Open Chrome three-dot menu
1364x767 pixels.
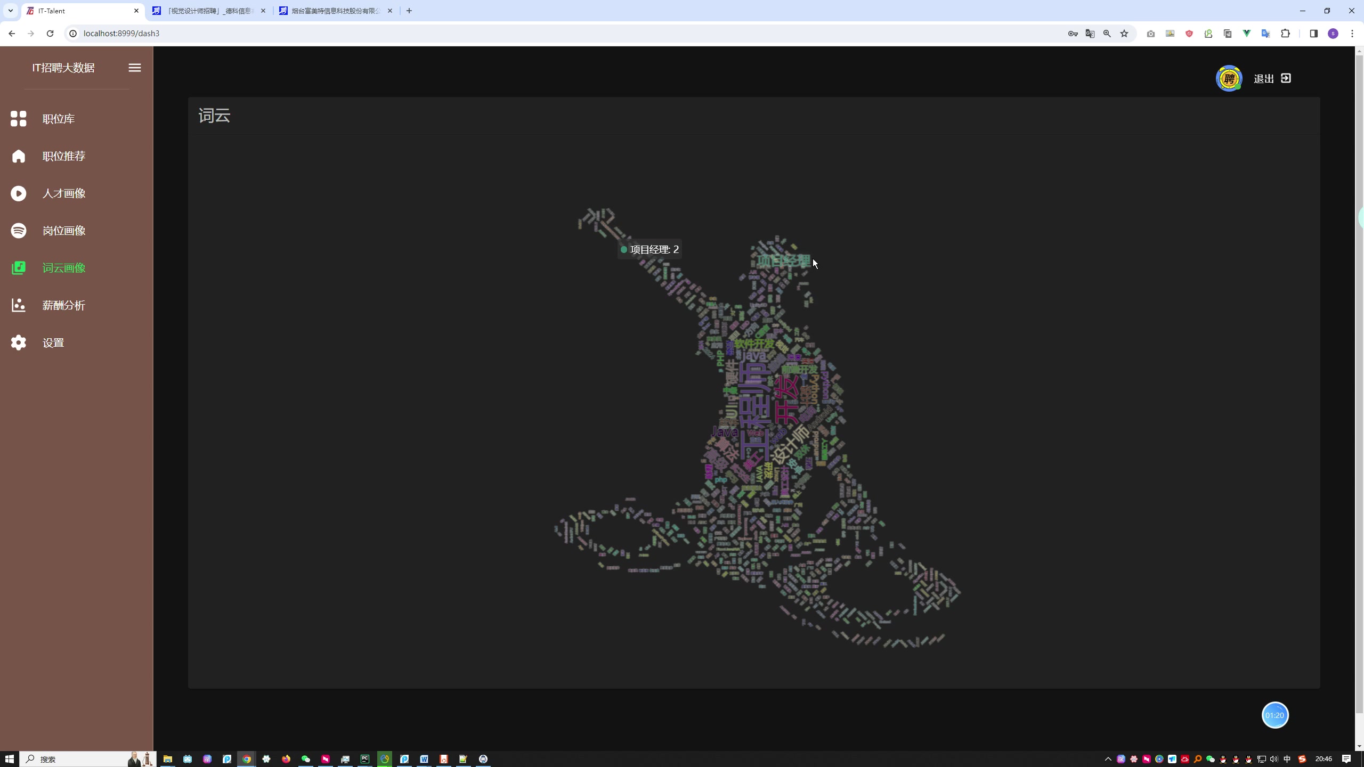pyautogui.click(x=1352, y=34)
